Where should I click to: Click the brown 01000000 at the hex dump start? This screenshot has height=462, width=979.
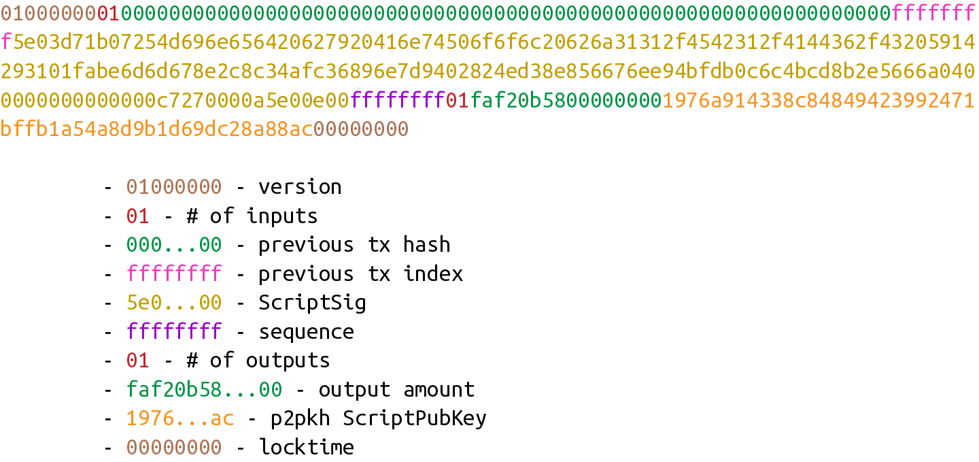pyautogui.click(x=49, y=13)
